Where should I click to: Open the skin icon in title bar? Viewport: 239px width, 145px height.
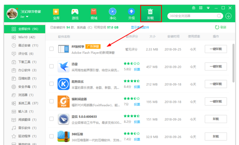click(194, 8)
